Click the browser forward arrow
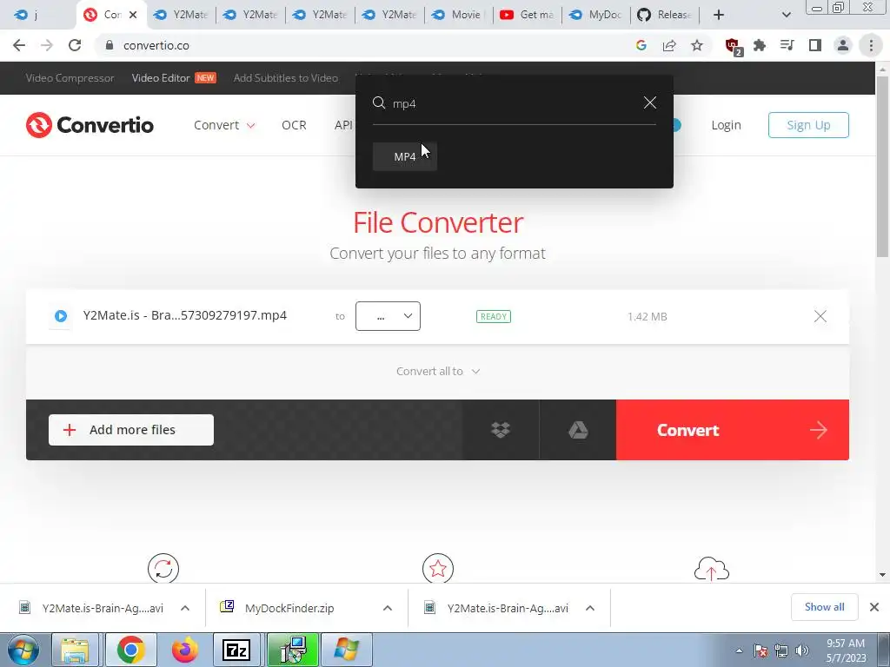This screenshot has width=890, height=667. 47,45
